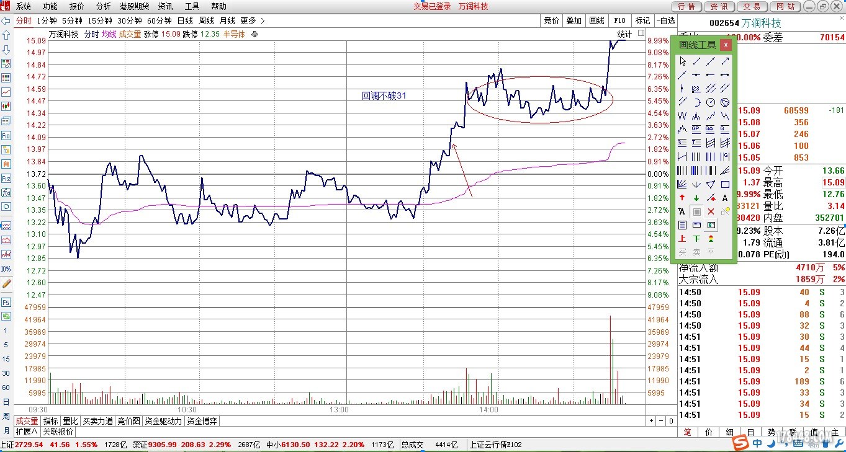Open the 功能 menu
The height and width of the screenshot is (452, 846).
tap(50, 6)
